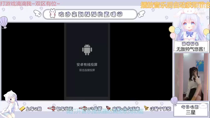Viewport: 210px width, 118px height.
Task: Click the Android robot icon
Action: tap(87, 50)
